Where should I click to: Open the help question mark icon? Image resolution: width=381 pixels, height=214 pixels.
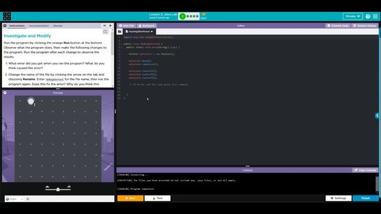pos(368,16)
